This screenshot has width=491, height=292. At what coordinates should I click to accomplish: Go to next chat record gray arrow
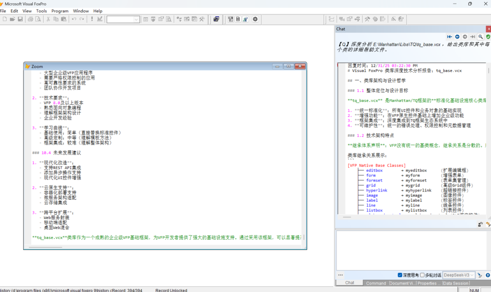coord(465,37)
